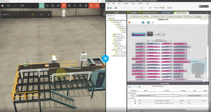
Task: Click the red record icon in Palletizer_P01 editor
Action: (x=129, y=22)
